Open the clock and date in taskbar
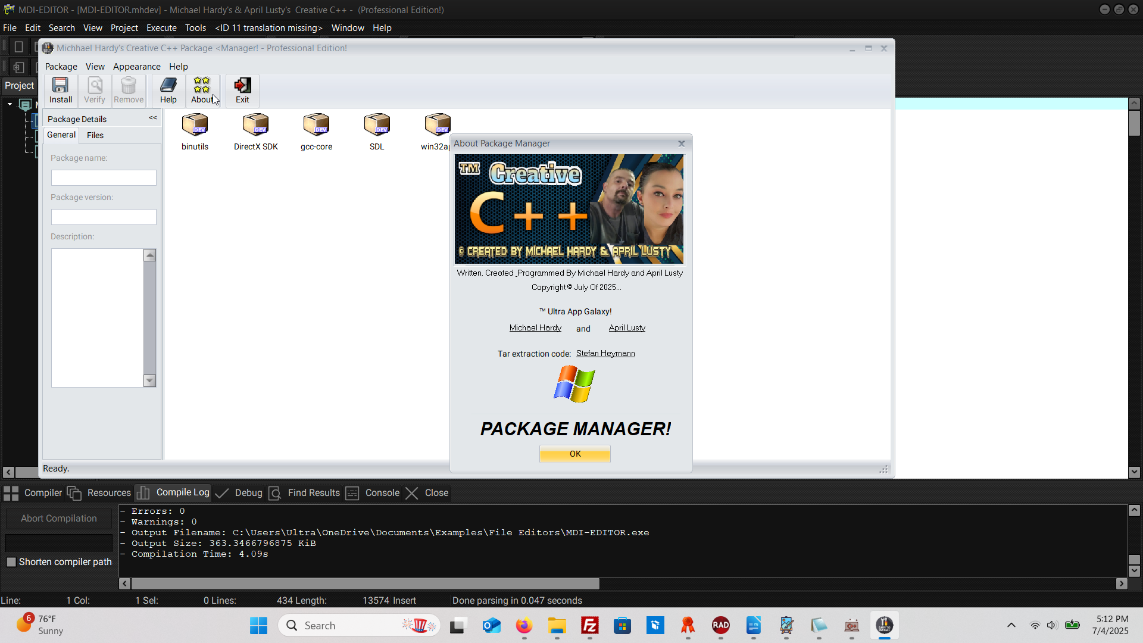The width and height of the screenshot is (1143, 643). click(1111, 625)
